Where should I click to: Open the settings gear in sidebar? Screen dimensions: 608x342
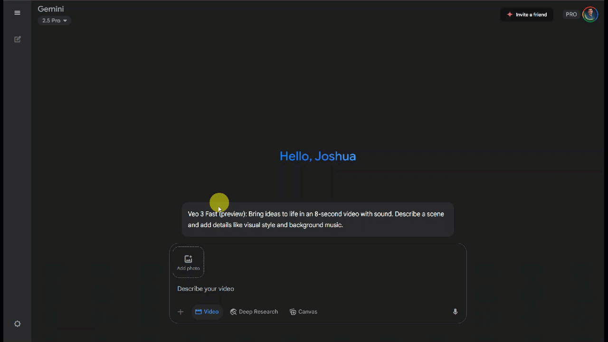pyautogui.click(x=18, y=324)
